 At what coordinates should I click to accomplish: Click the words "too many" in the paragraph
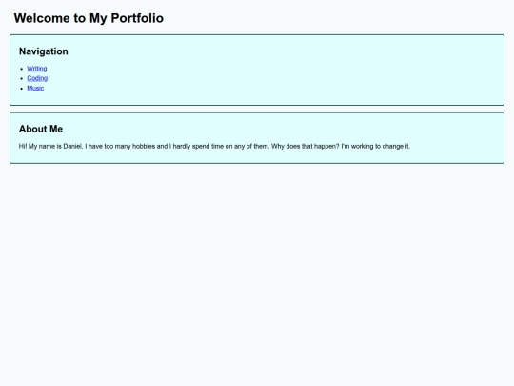(x=117, y=147)
